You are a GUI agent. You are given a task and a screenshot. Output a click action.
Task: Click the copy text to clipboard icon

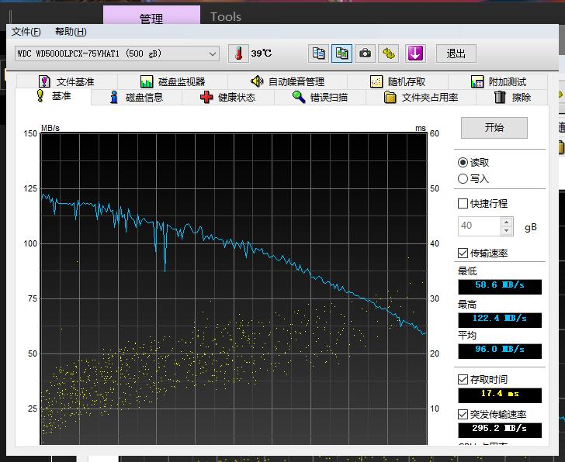(x=318, y=53)
